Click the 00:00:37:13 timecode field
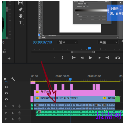The width and height of the screenshot is (126, 124). coord(42,42)
